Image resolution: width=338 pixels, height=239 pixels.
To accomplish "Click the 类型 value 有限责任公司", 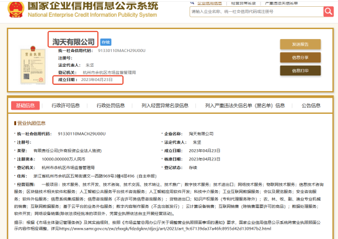I will click(x=68, y=150).
